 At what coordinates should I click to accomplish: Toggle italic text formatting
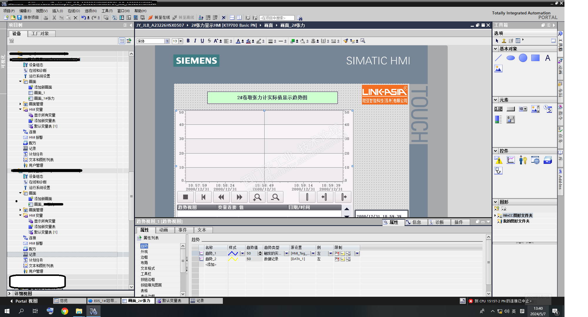[195, 41]
